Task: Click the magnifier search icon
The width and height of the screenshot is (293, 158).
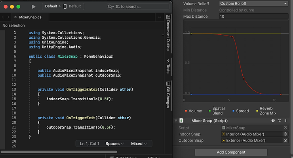Action: coord(110,7)
